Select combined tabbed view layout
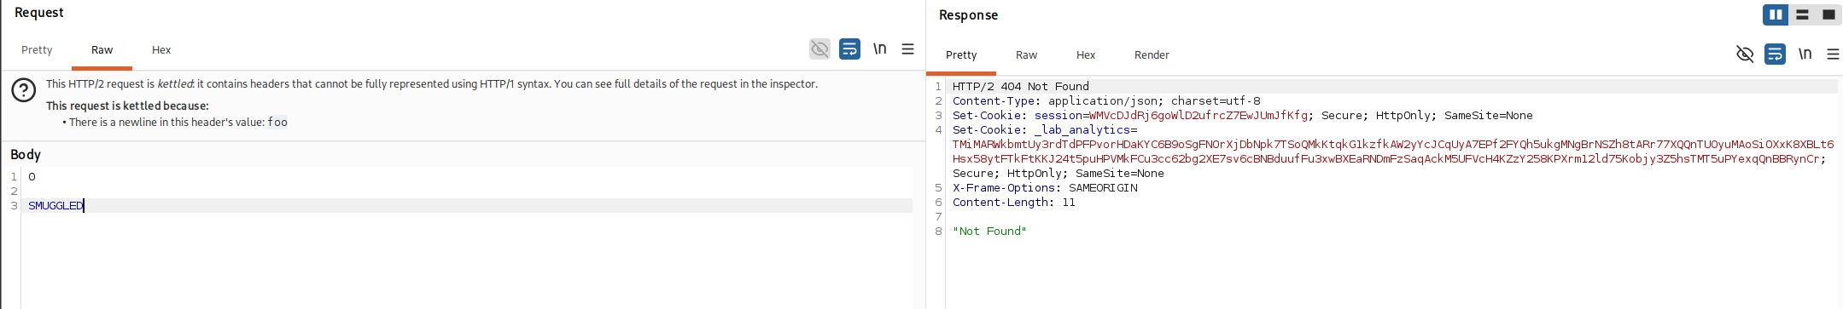 1828,14
